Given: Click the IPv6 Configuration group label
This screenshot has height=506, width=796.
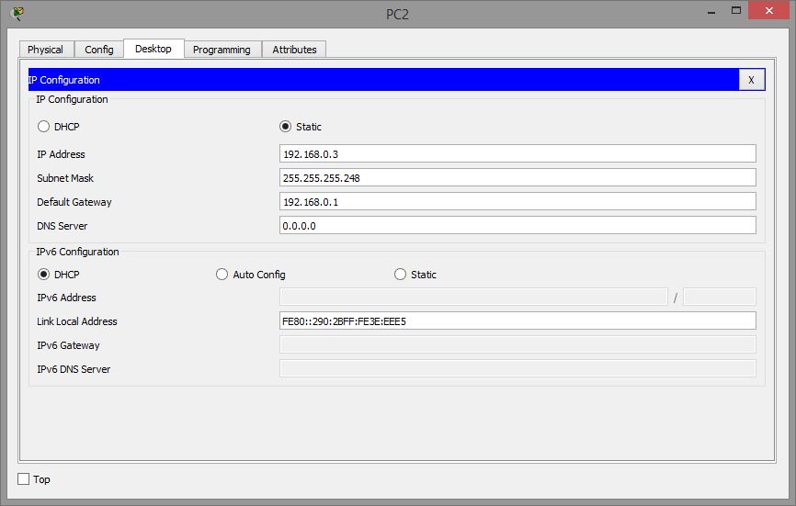Looking at the screenshot, I should click(x=77, y=252).
